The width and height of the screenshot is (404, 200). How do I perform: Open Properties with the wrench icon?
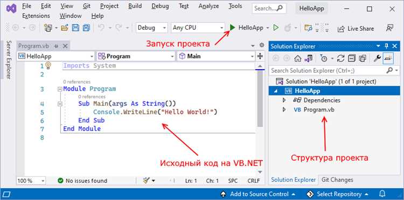[377, 59]
